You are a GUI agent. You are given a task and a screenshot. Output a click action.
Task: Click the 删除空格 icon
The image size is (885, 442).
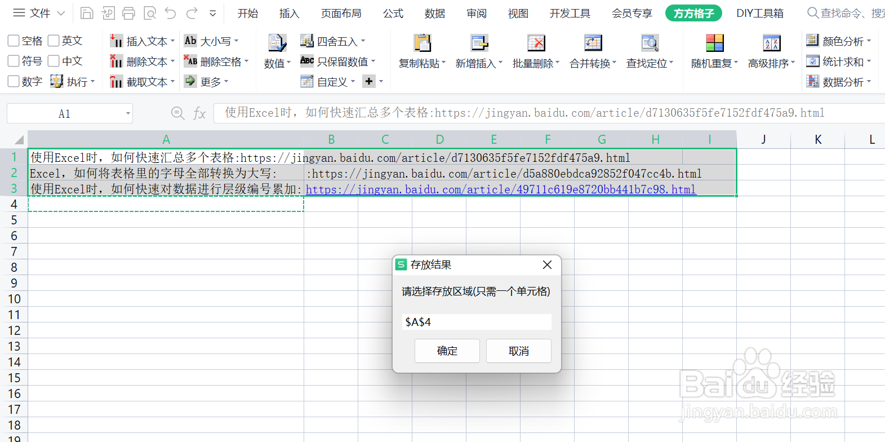(190, 61)
